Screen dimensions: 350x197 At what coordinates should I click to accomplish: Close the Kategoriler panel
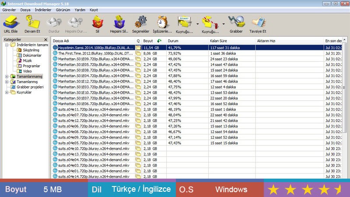pos(46,39)
